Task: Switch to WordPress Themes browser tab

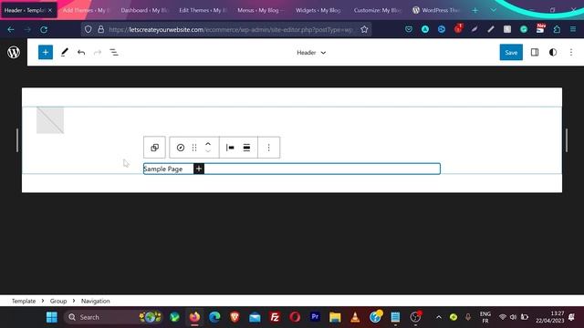Action: [436, 10]
